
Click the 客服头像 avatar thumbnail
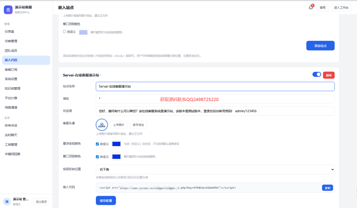point(102,124)
